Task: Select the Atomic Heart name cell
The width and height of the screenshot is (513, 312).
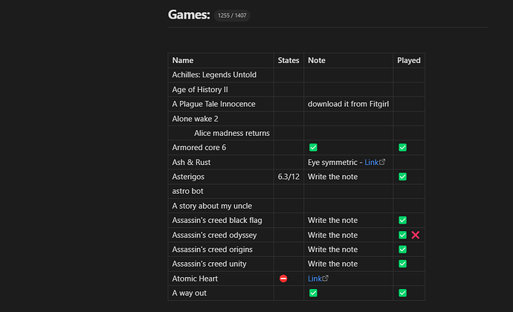Action: pyautogui.click(x=221, y=279)
